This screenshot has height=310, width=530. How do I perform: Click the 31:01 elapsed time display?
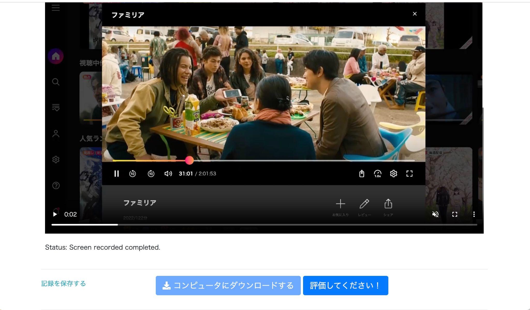tap(186, 174)
